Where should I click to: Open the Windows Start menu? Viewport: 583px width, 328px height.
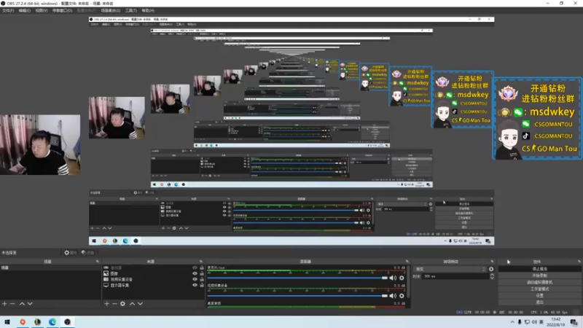[x=7, y=322]
